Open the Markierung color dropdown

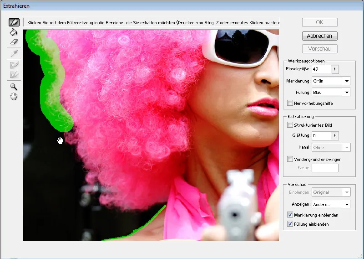click(331, 81)
